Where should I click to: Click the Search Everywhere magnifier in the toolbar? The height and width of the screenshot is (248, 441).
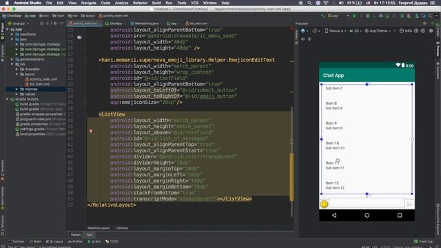(430, 16)
